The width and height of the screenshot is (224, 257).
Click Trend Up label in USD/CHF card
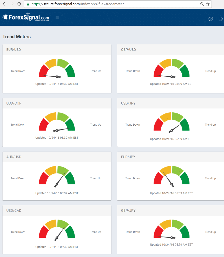96,125
